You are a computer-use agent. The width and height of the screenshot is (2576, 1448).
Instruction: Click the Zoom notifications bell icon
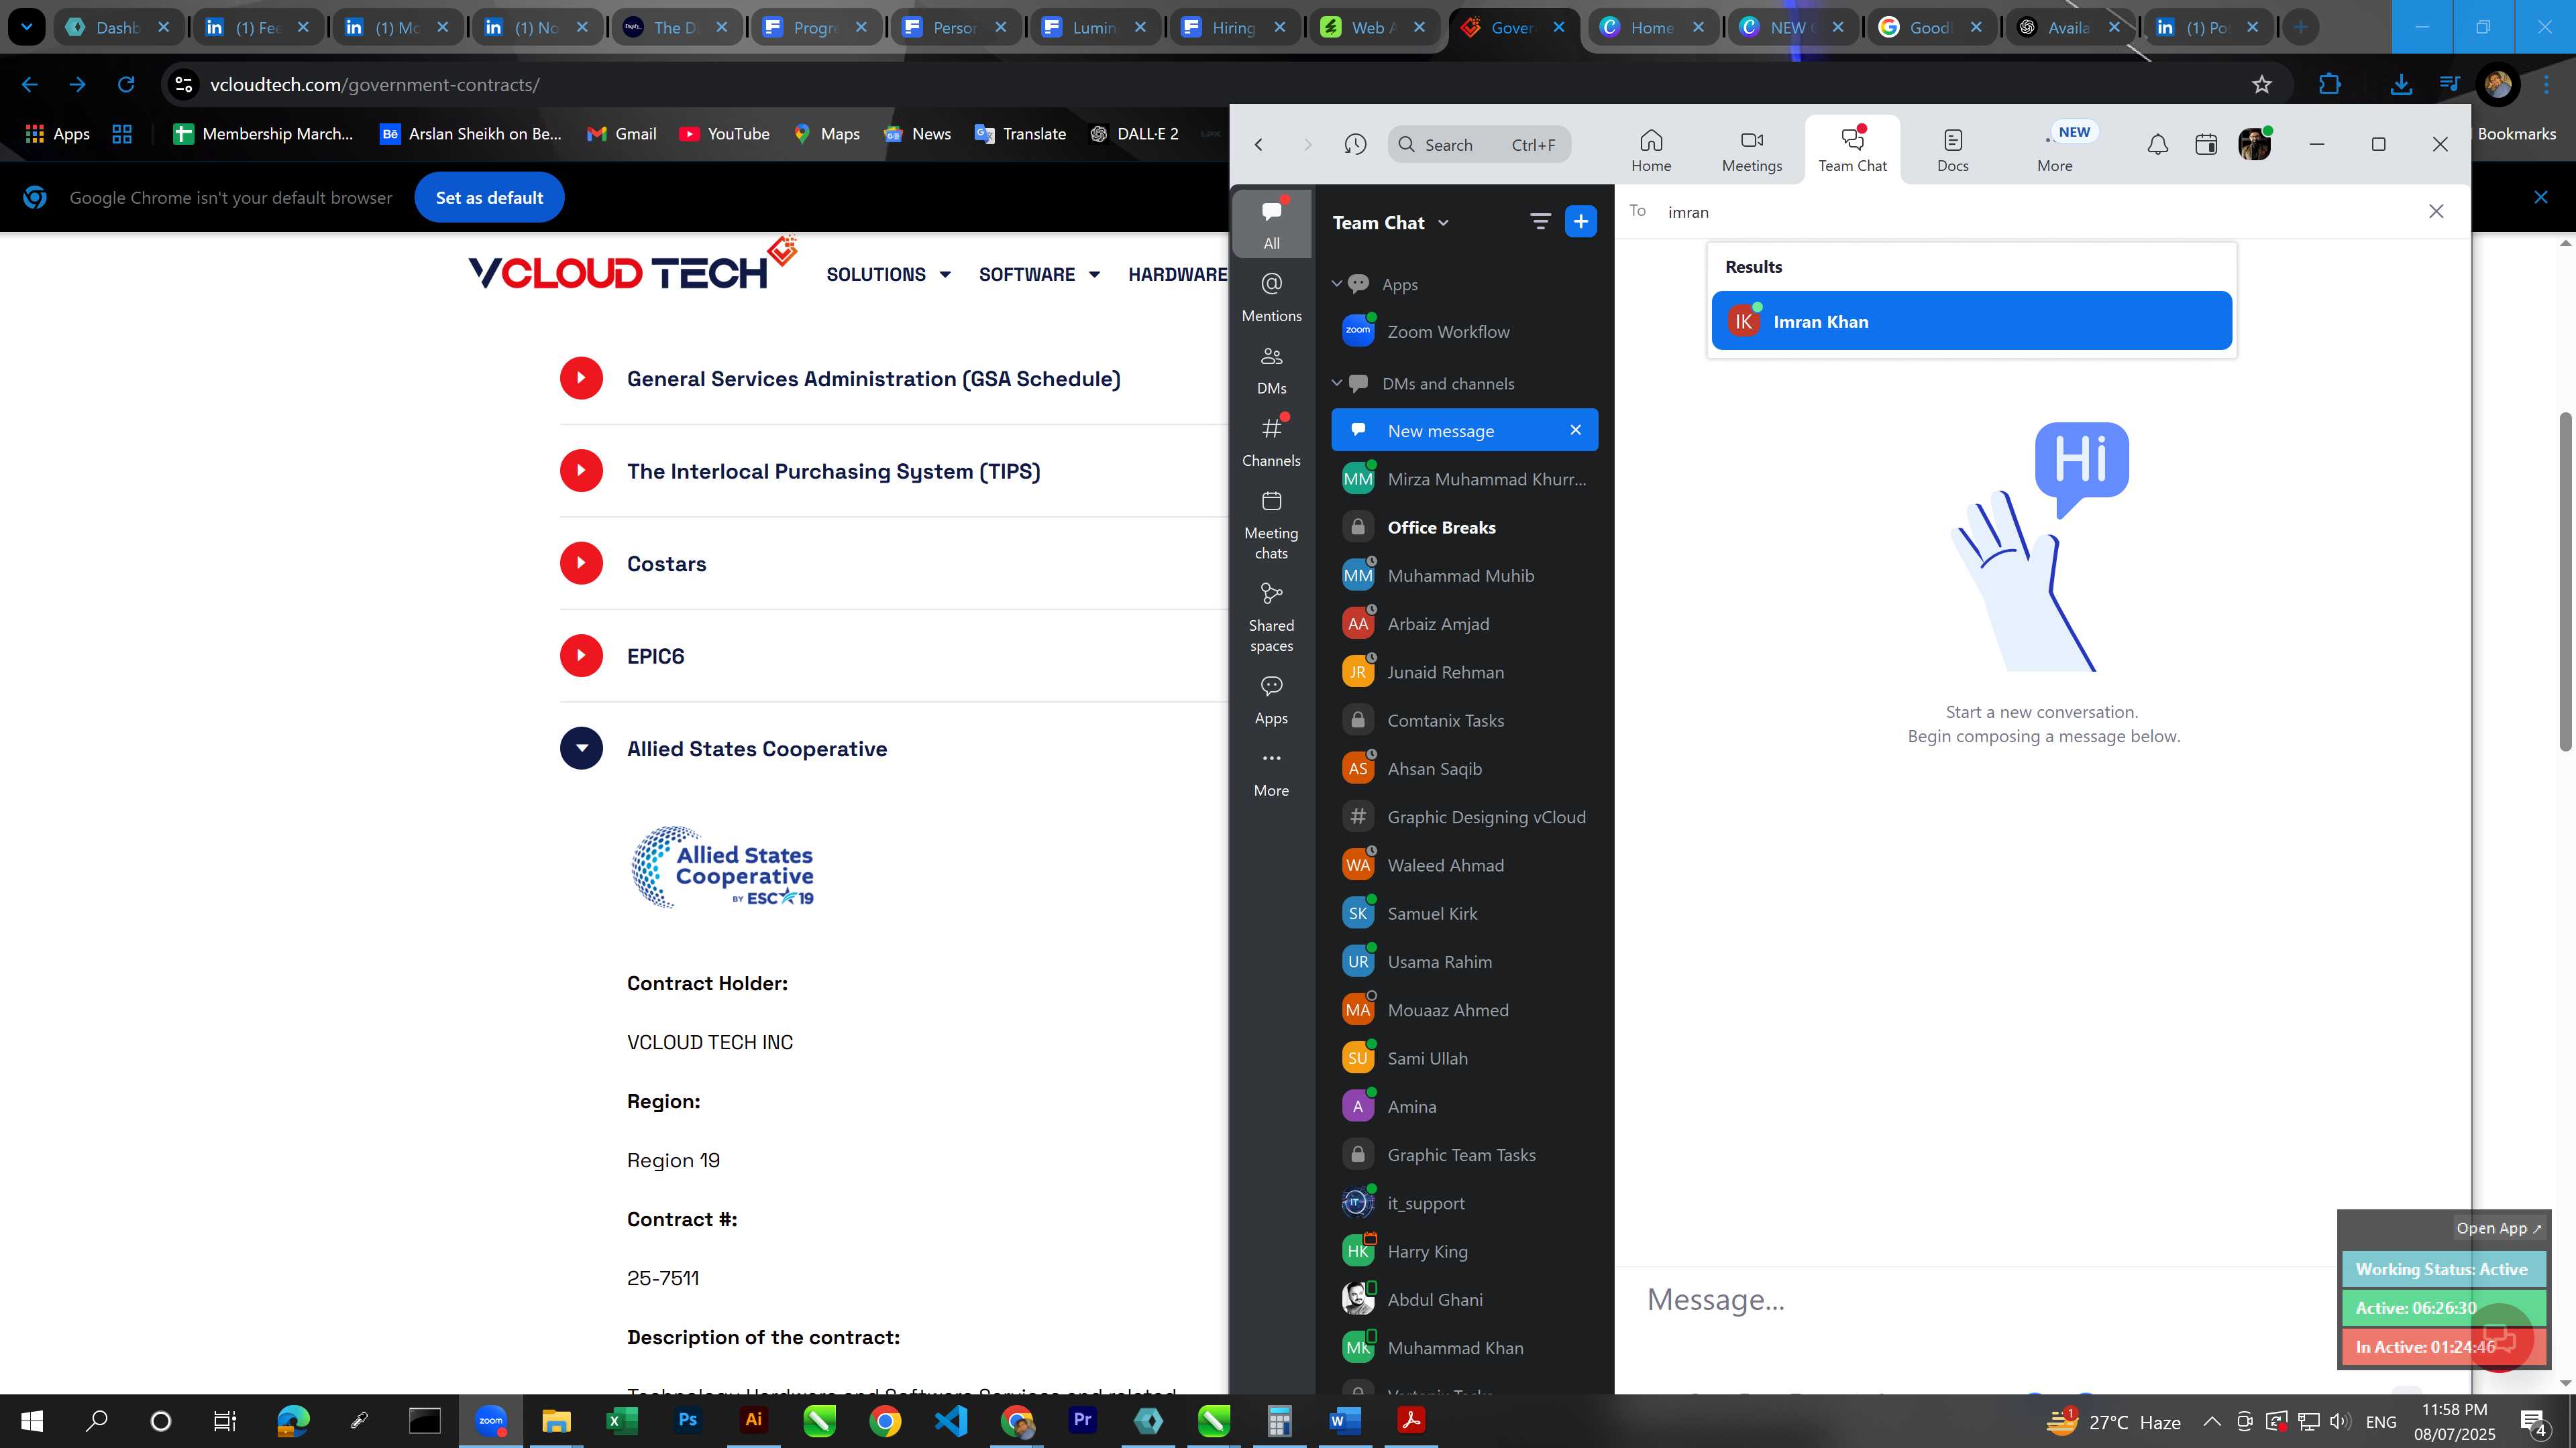point(2158,145)
